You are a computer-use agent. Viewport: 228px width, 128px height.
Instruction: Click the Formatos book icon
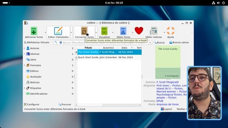[x=28, y=65]
